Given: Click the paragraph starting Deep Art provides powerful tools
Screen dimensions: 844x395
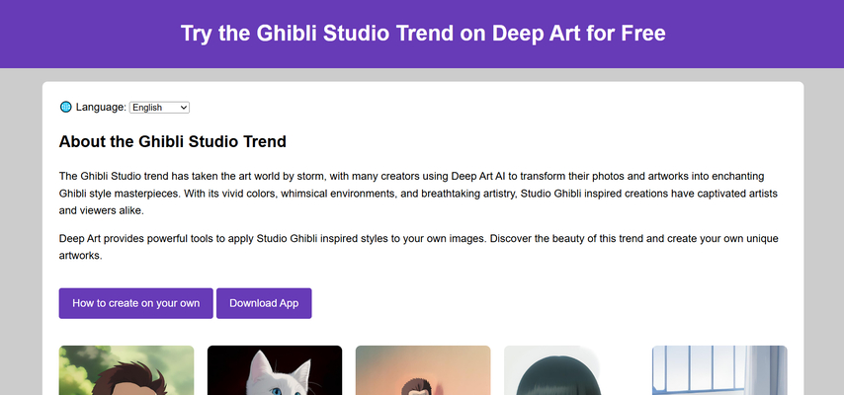Looking at the screenshot, I should (x=419, y=247).
